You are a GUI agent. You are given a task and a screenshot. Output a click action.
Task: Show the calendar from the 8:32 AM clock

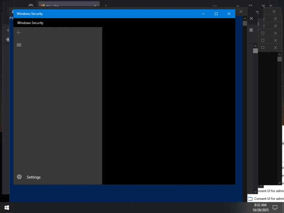pos(260,207)
